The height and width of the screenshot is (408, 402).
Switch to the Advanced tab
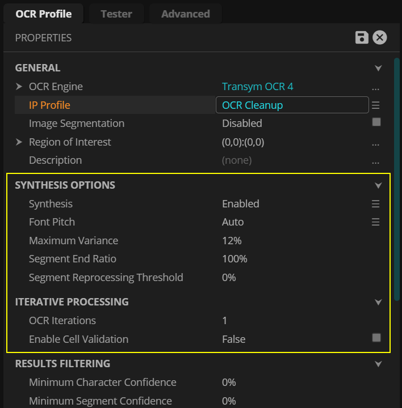pyautogui.click(x=185, y=14)
